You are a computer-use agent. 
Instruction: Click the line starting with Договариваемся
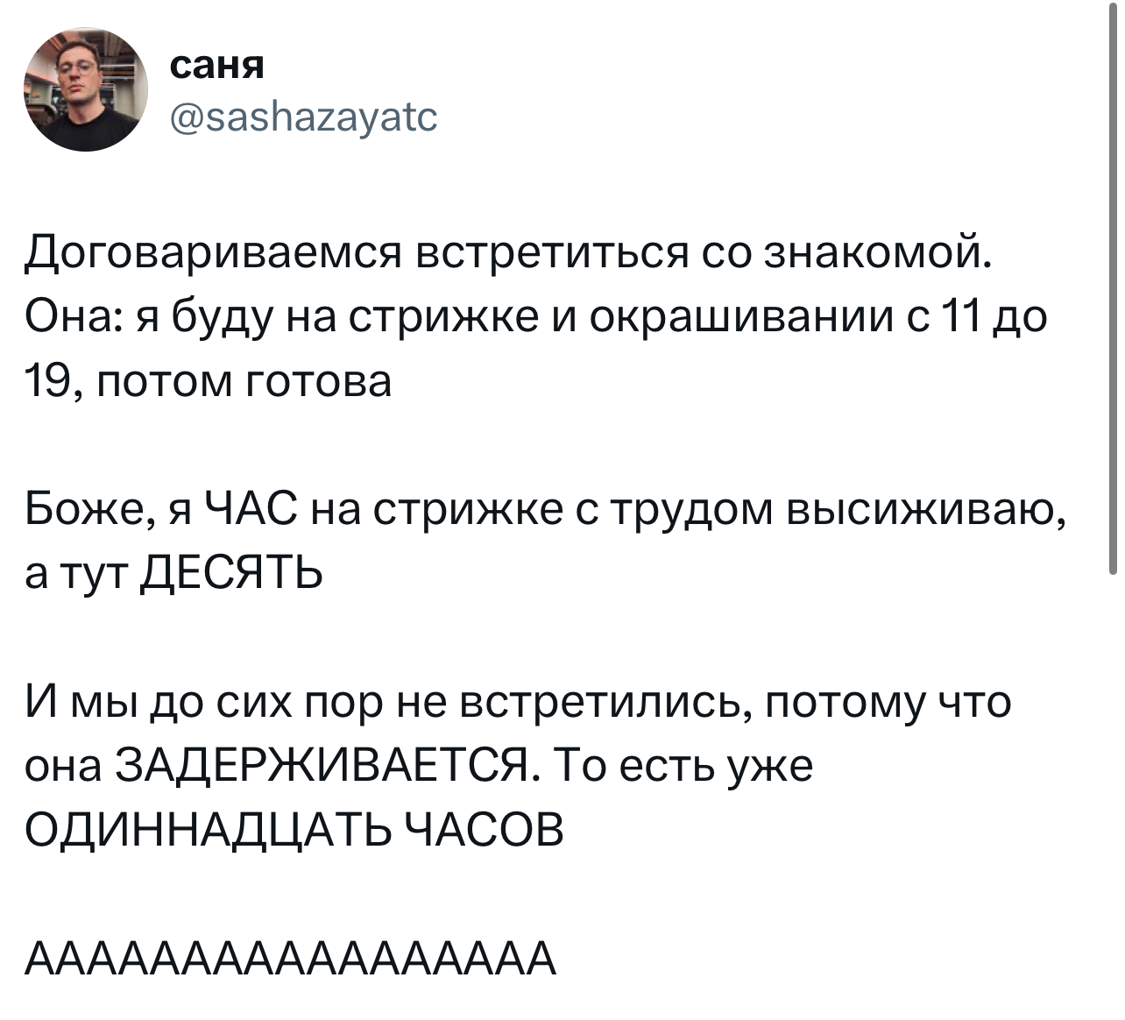(507, 255)
